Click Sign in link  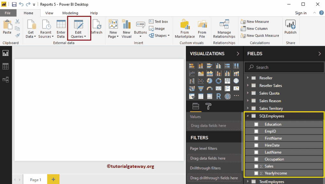[x=301, y=13]
